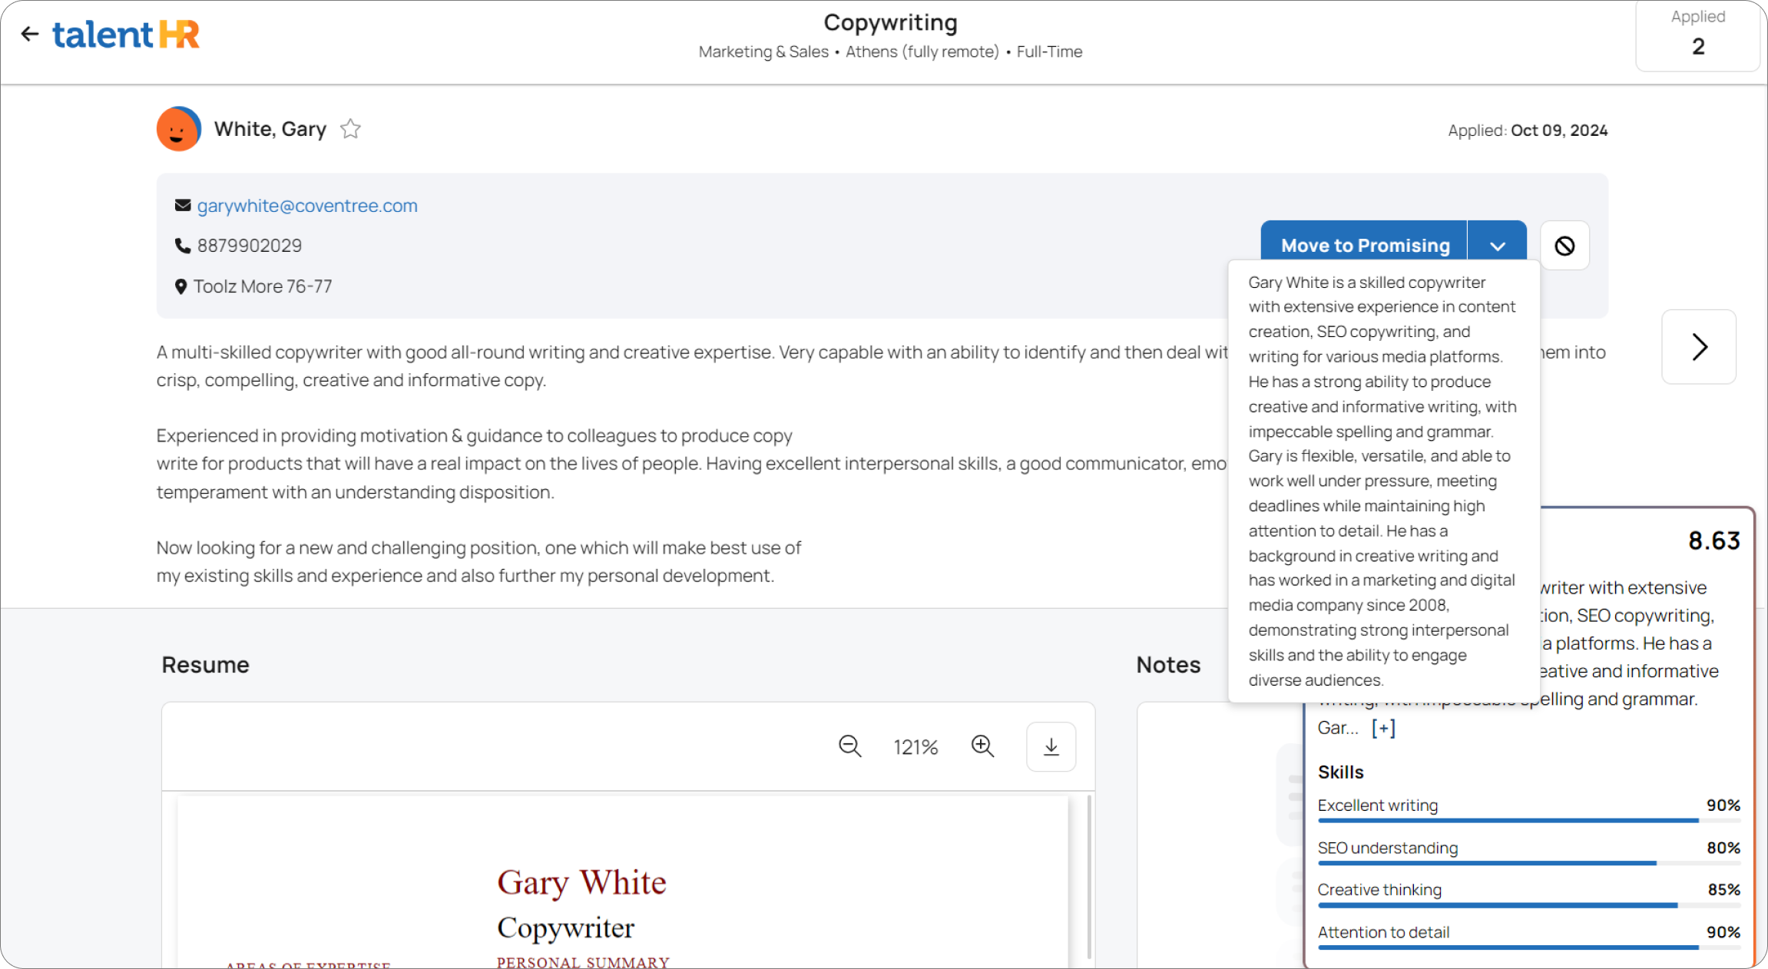Viewport: 1768px width, 969px height.
Task: Click the phone icon
Action: tap(183, 246)
